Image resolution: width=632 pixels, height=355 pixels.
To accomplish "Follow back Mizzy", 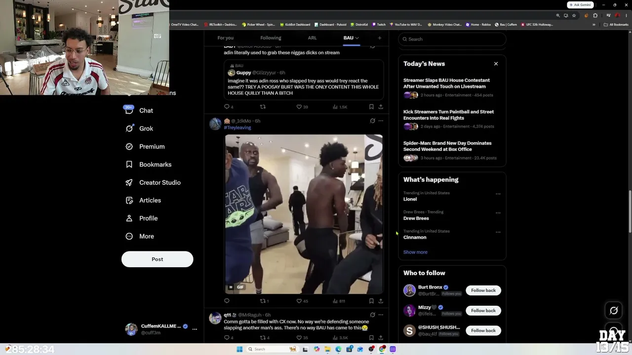I will [483, 311].
